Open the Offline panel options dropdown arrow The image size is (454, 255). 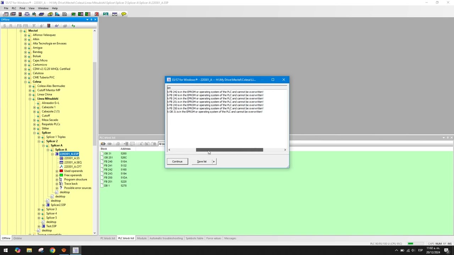[x=87, y=19]
